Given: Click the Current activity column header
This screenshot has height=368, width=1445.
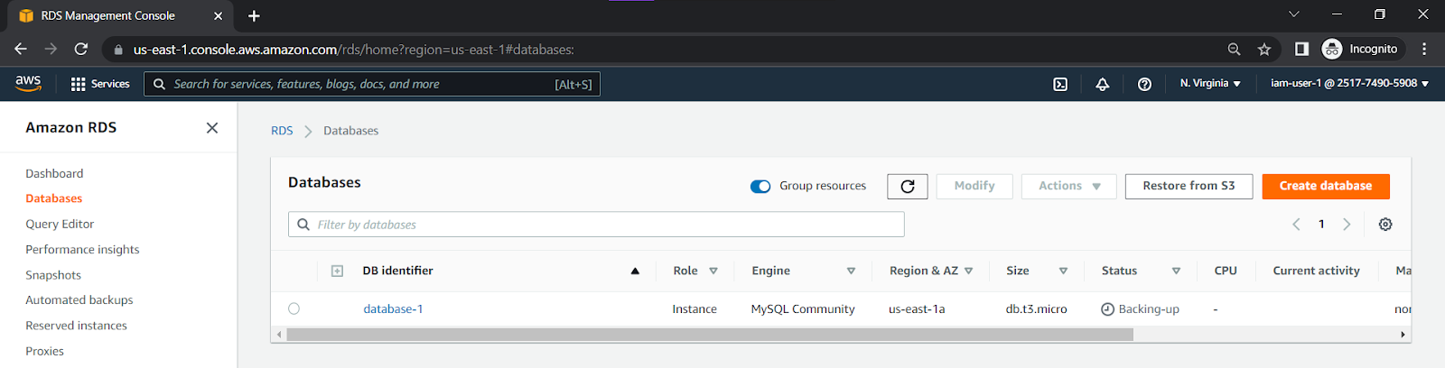Looking at the screenshot, I should tap(1316, 271).
